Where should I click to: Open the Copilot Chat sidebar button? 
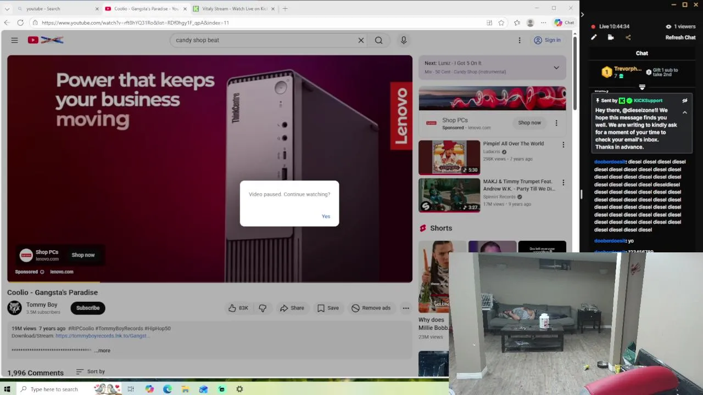[x=564, y=22]
